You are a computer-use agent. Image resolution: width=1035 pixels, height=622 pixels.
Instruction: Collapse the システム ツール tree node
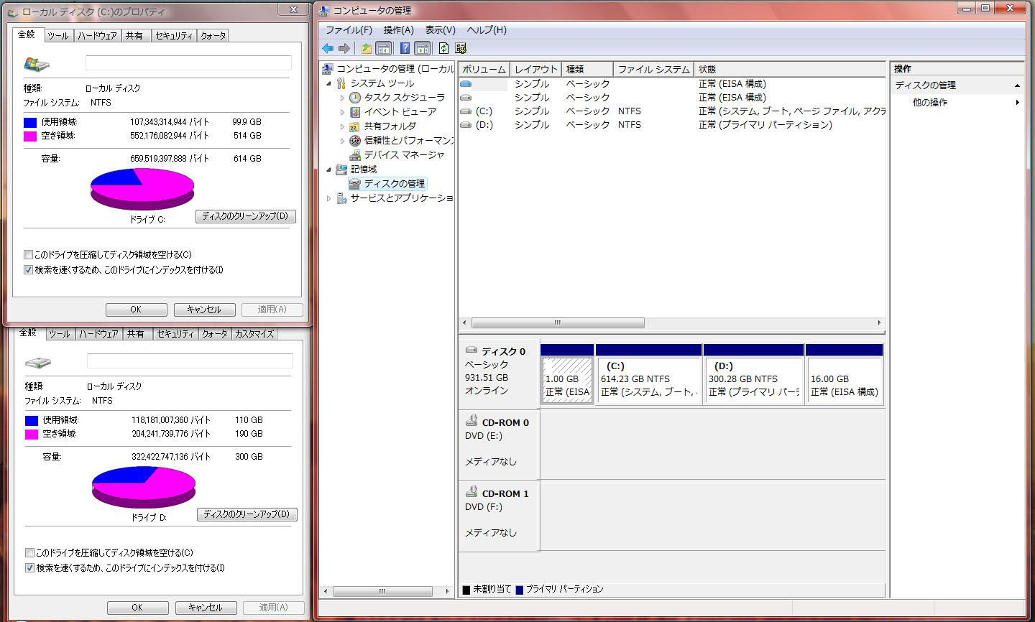(329, 83)
